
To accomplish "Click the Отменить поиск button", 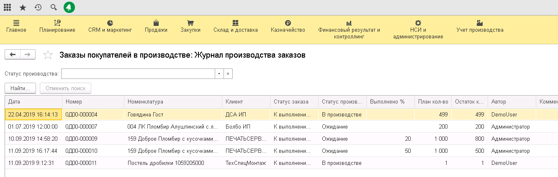I will tap(65, 88).
